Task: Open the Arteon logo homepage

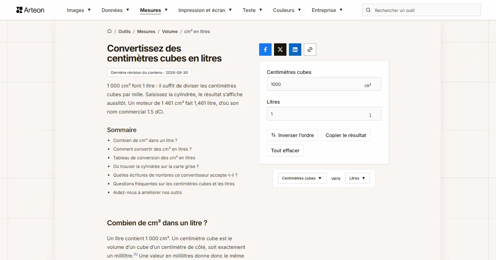Action: click(30, 10)
